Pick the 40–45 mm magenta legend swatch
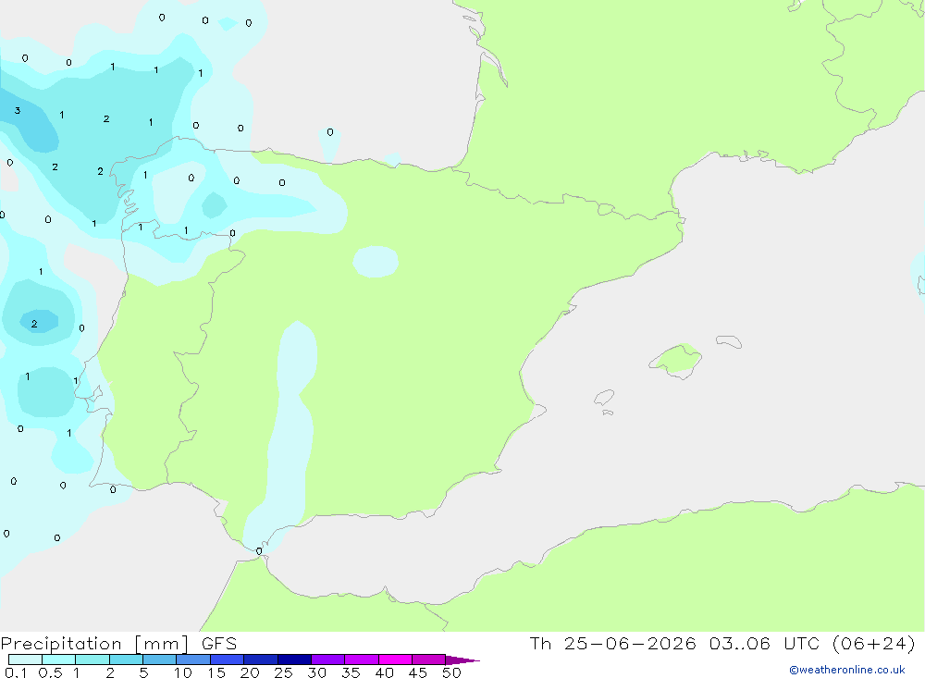Image resolution: width=925 pixels, height=678 pixels. coord(395,660)
